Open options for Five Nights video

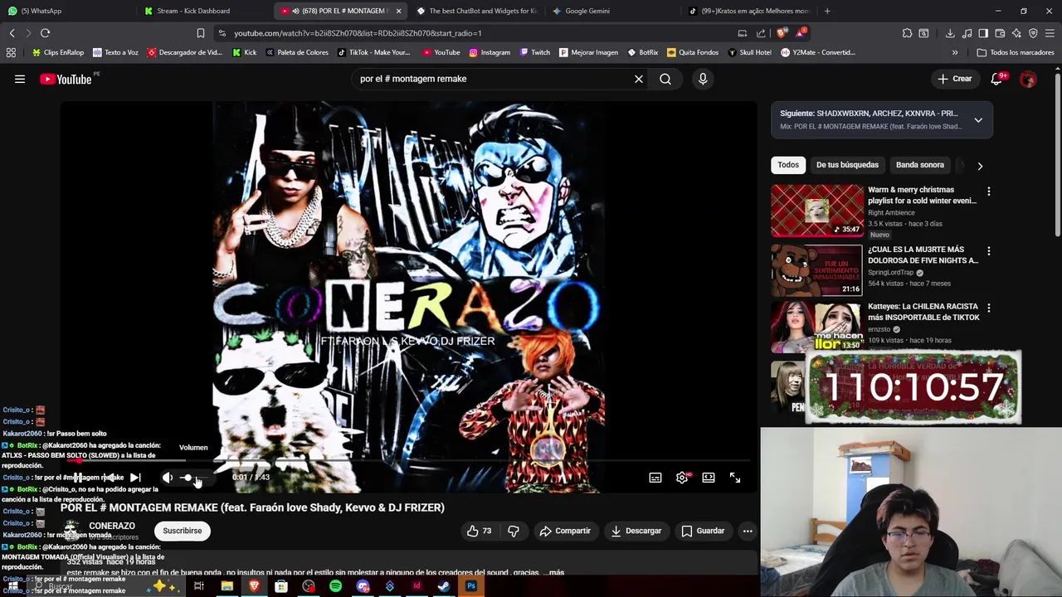pos(988,251)
